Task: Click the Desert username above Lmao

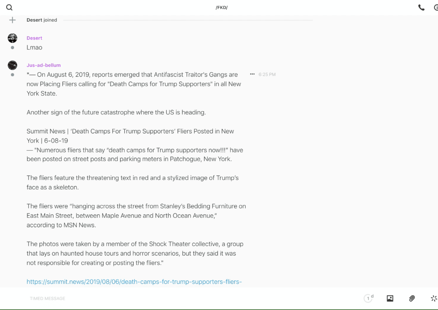Action: (x=35, y=38)
